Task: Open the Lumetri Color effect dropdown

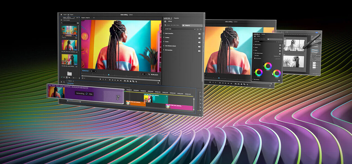Action: (x=180, y=29)
